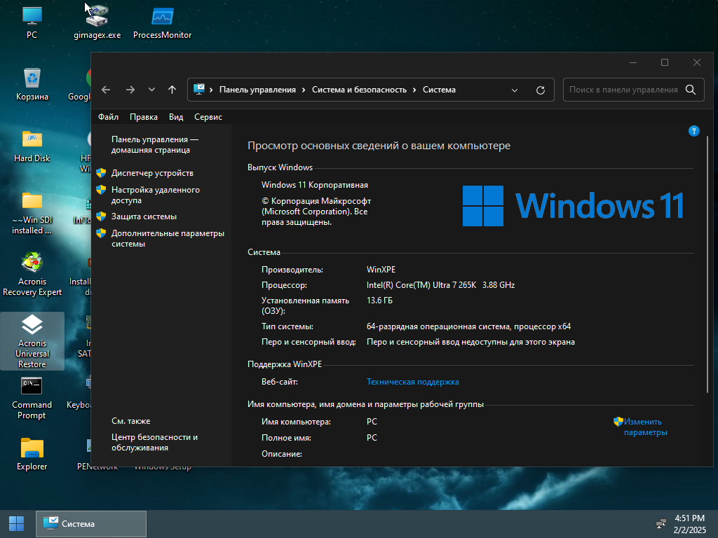
Task: Click the Система breadcrumb segment
Action: tap(439, 90)
